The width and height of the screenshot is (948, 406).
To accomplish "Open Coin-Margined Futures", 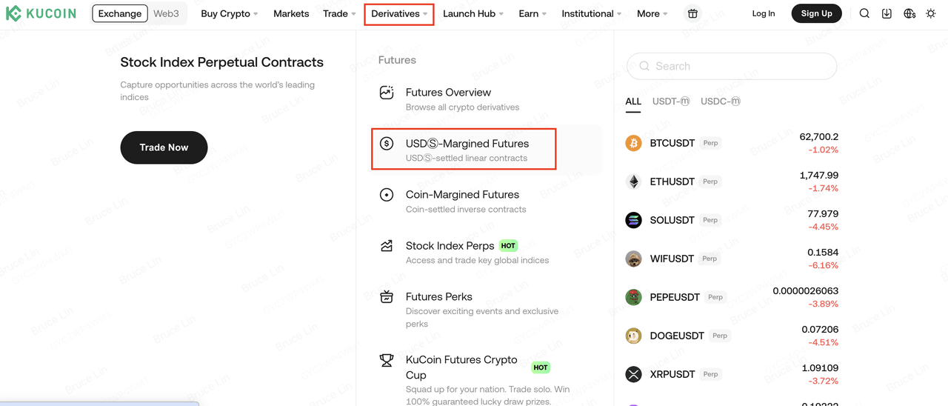I will click(x=487, y=201).
